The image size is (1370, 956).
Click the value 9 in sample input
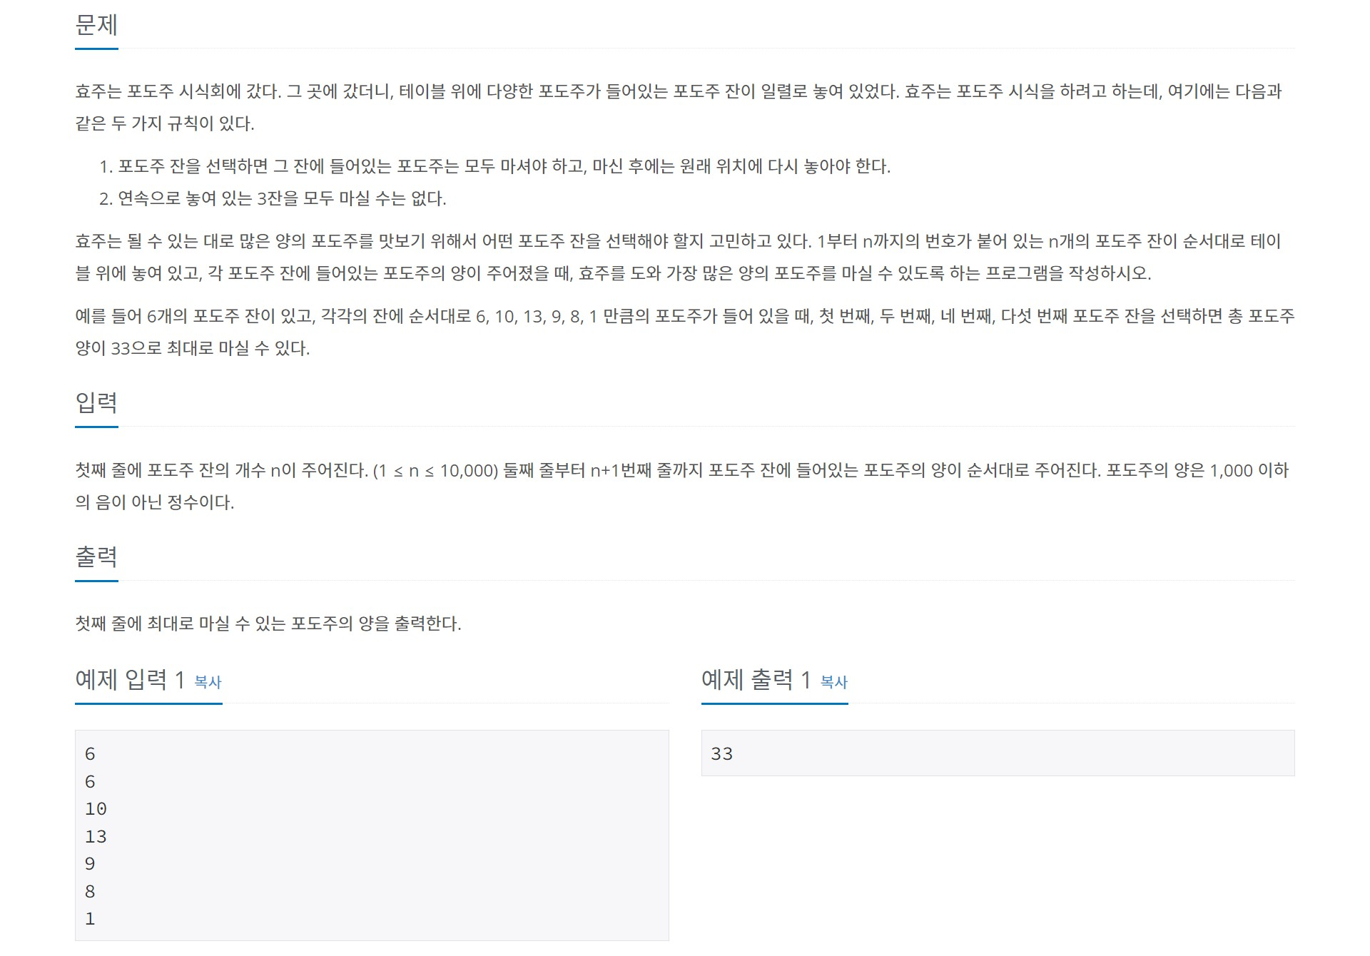[90, 864]
